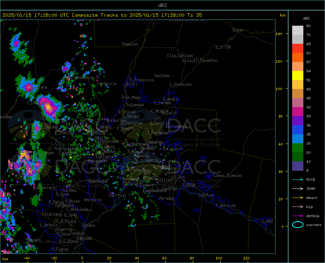Click the Divisadero label

(176, 126)
